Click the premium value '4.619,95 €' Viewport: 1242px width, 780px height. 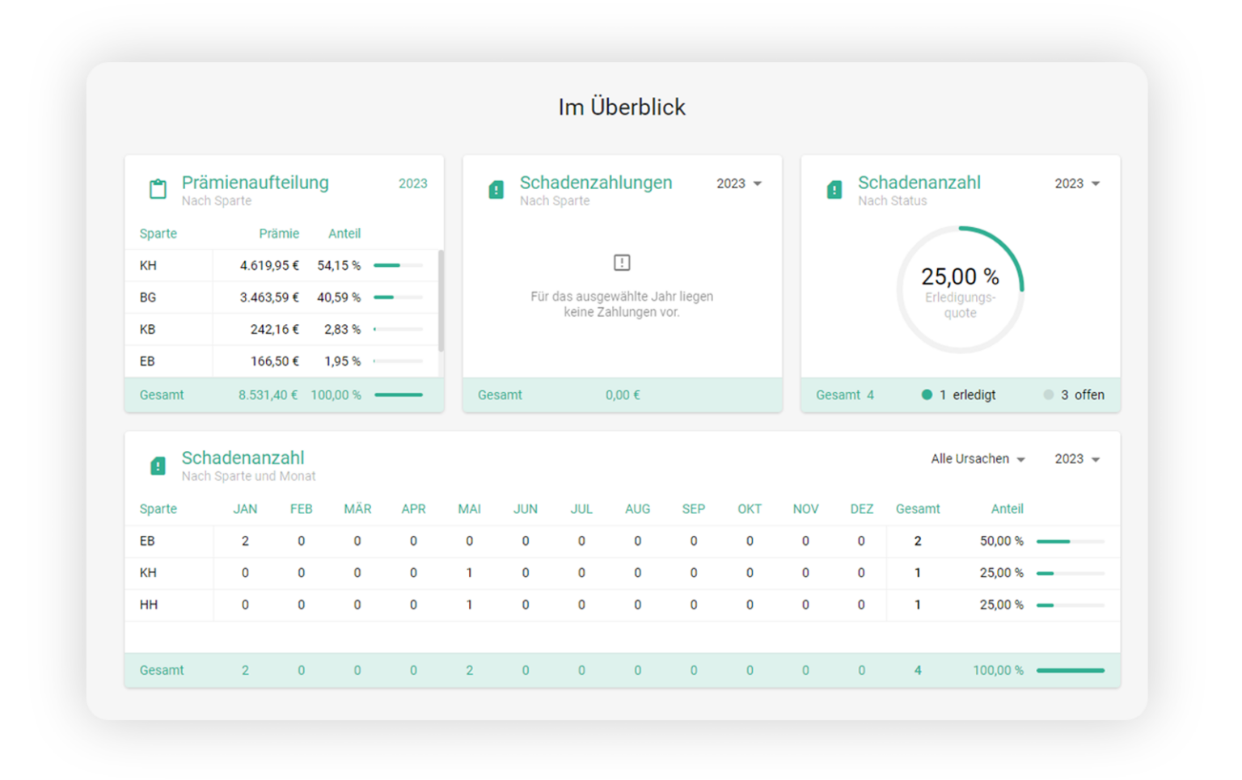pos(269,265)
